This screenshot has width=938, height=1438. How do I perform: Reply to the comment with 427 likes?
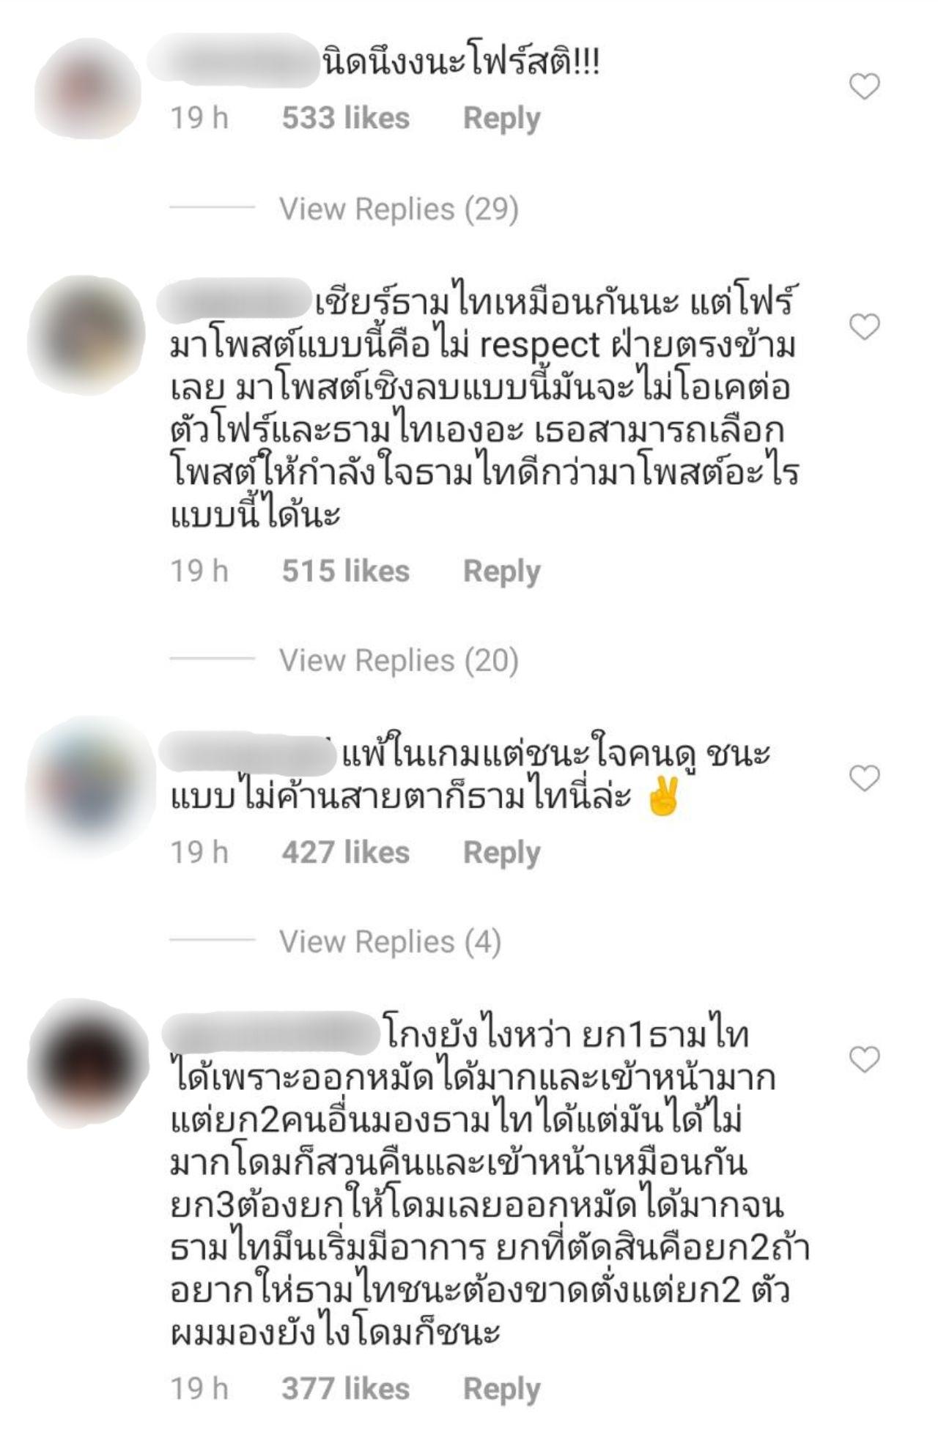click(x=501, y=853)
